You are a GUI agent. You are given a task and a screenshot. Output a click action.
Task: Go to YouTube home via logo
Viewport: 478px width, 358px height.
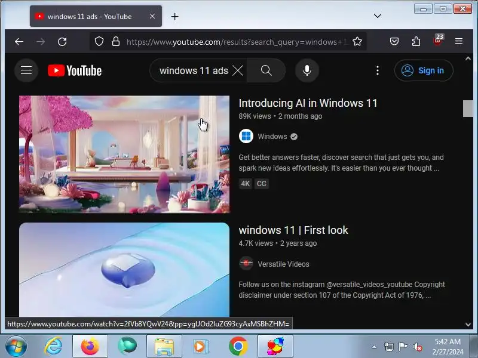click(x=75, y=70)
